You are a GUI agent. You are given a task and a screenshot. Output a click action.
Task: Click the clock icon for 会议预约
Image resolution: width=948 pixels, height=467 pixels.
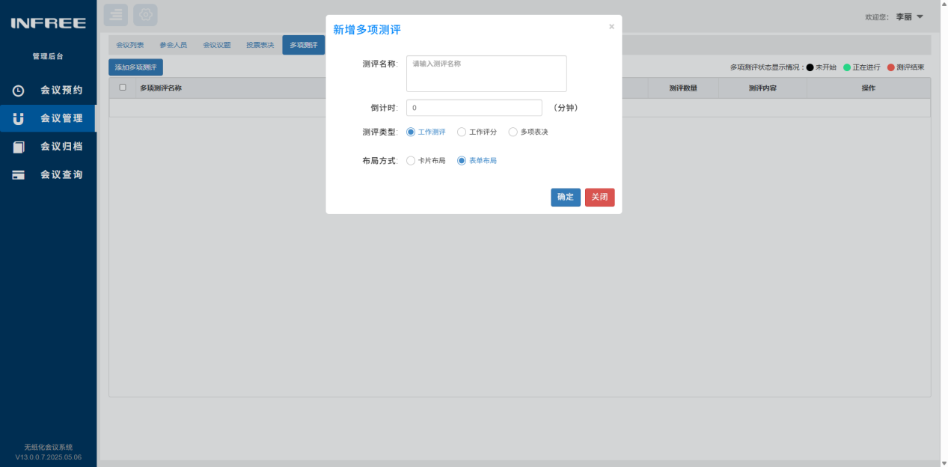[19, 91]
